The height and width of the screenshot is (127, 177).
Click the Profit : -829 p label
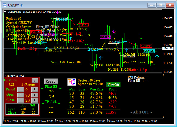[x=27, y=49]
